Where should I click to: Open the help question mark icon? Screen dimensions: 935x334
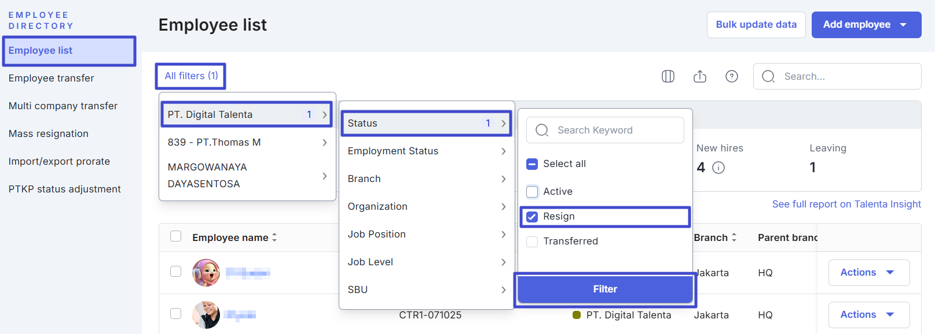click(732, 76)
